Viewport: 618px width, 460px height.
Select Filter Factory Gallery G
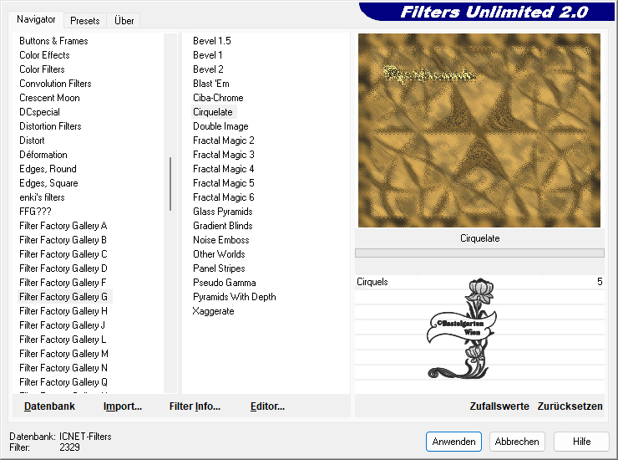pos(65,297)
